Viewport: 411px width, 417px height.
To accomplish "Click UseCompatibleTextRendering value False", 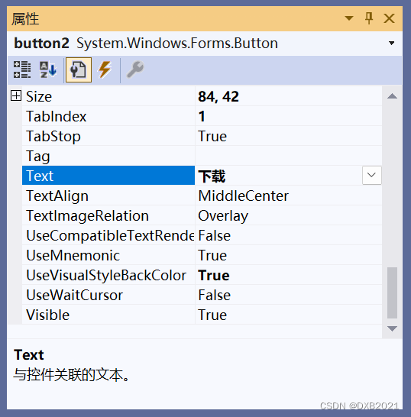I will coord(289,236).
